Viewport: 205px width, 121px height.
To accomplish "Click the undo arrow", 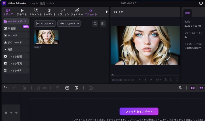I will [5, 88].
